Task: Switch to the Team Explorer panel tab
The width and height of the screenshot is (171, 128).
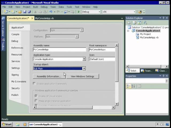Action: [146, 71]
